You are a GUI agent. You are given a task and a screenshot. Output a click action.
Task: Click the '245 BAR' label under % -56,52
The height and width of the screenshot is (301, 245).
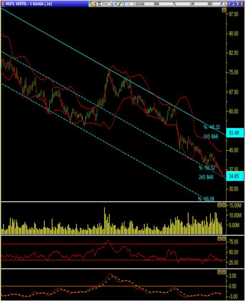206,177
